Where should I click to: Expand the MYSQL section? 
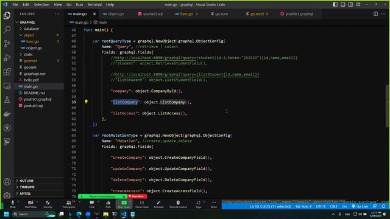25,193
